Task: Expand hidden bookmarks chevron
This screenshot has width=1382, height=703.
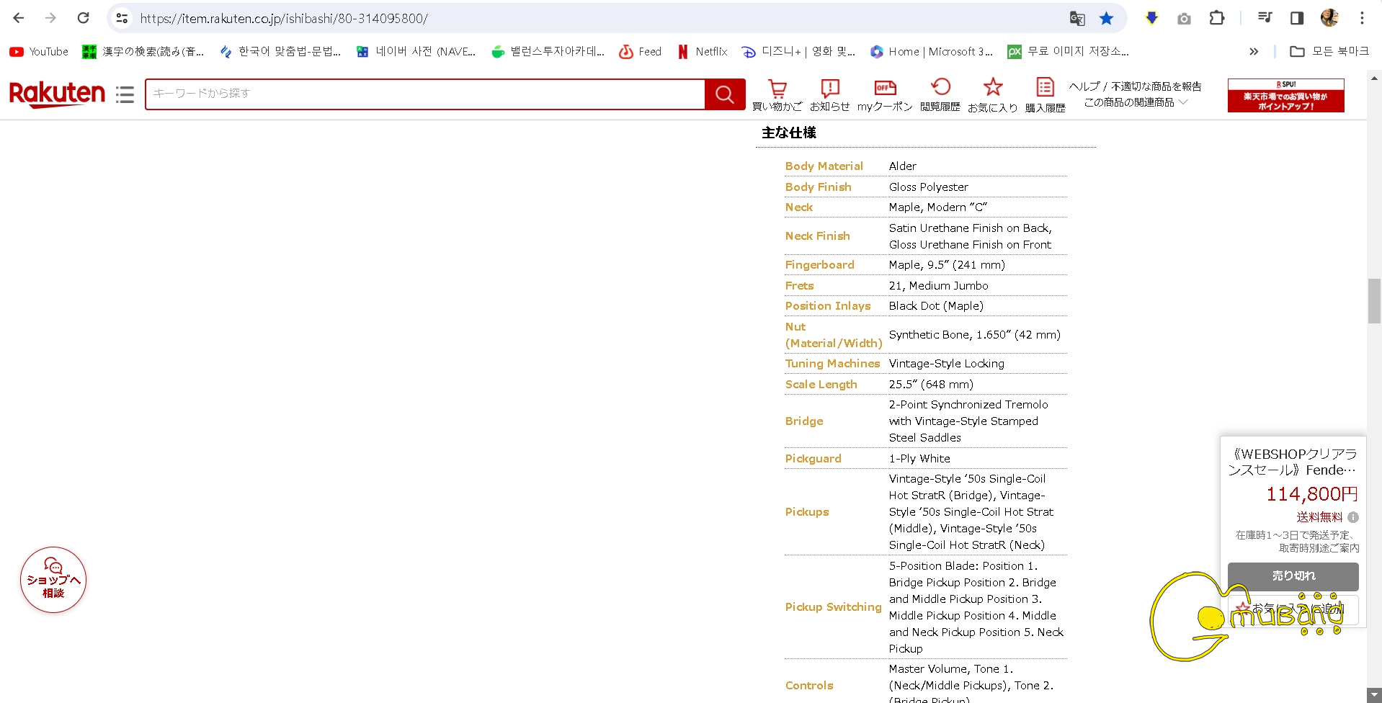Action: [x=1254, y=52]
